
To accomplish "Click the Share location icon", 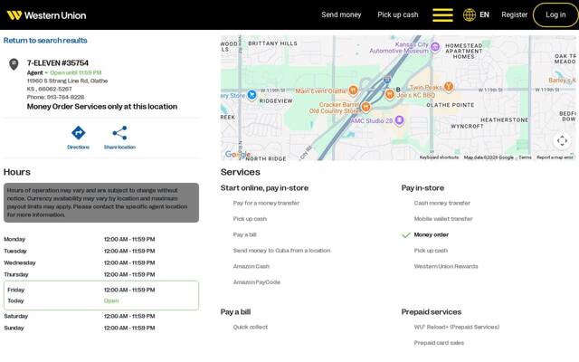I will [x=119, y=133].
